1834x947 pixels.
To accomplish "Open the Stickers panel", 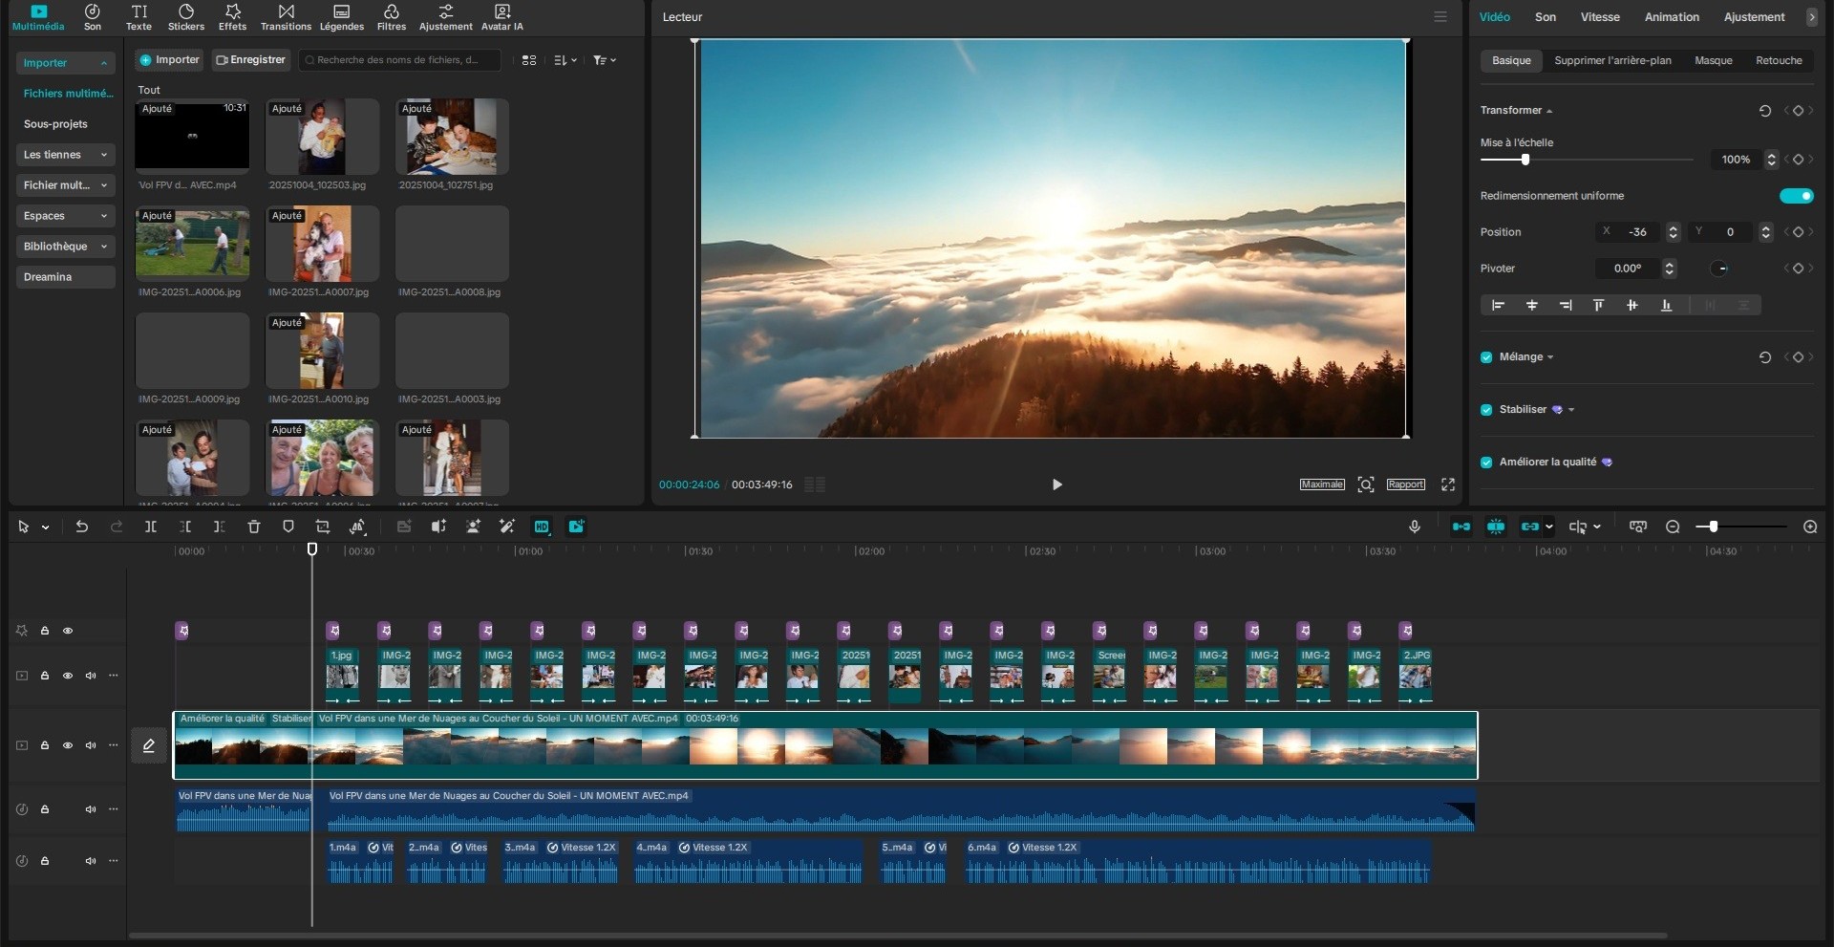I will (185, 16).
